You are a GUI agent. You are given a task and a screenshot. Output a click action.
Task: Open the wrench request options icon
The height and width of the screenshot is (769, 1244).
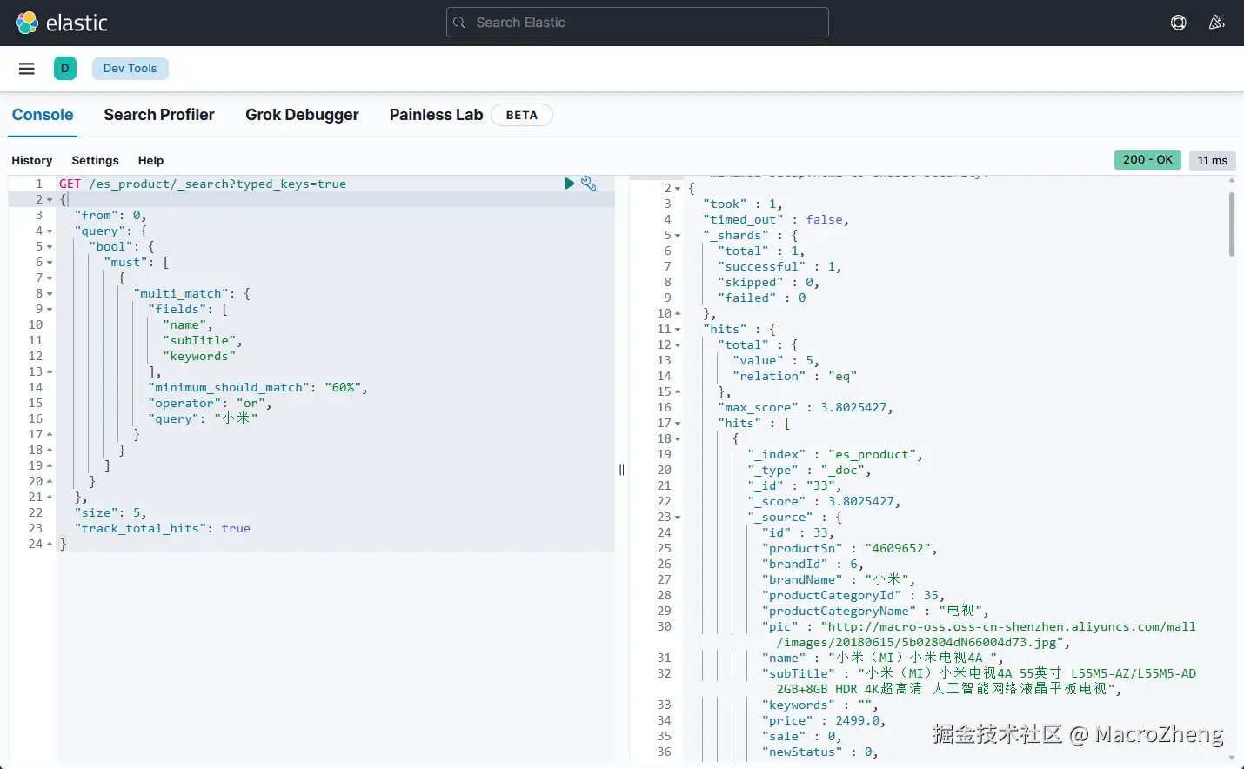point(589,184)
